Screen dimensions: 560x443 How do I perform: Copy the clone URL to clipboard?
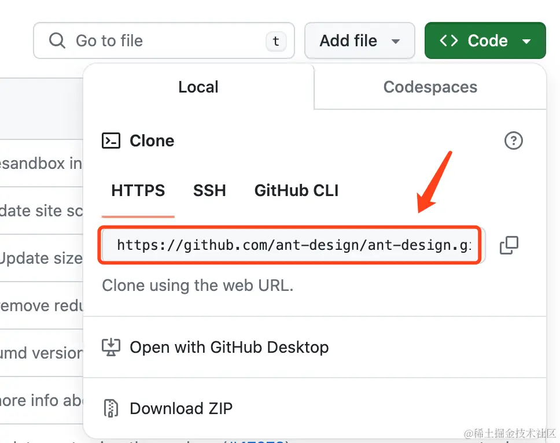coord(509,245)
